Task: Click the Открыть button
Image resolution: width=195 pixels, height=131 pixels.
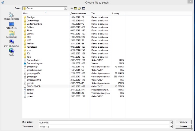Action: tap(184, 122)
